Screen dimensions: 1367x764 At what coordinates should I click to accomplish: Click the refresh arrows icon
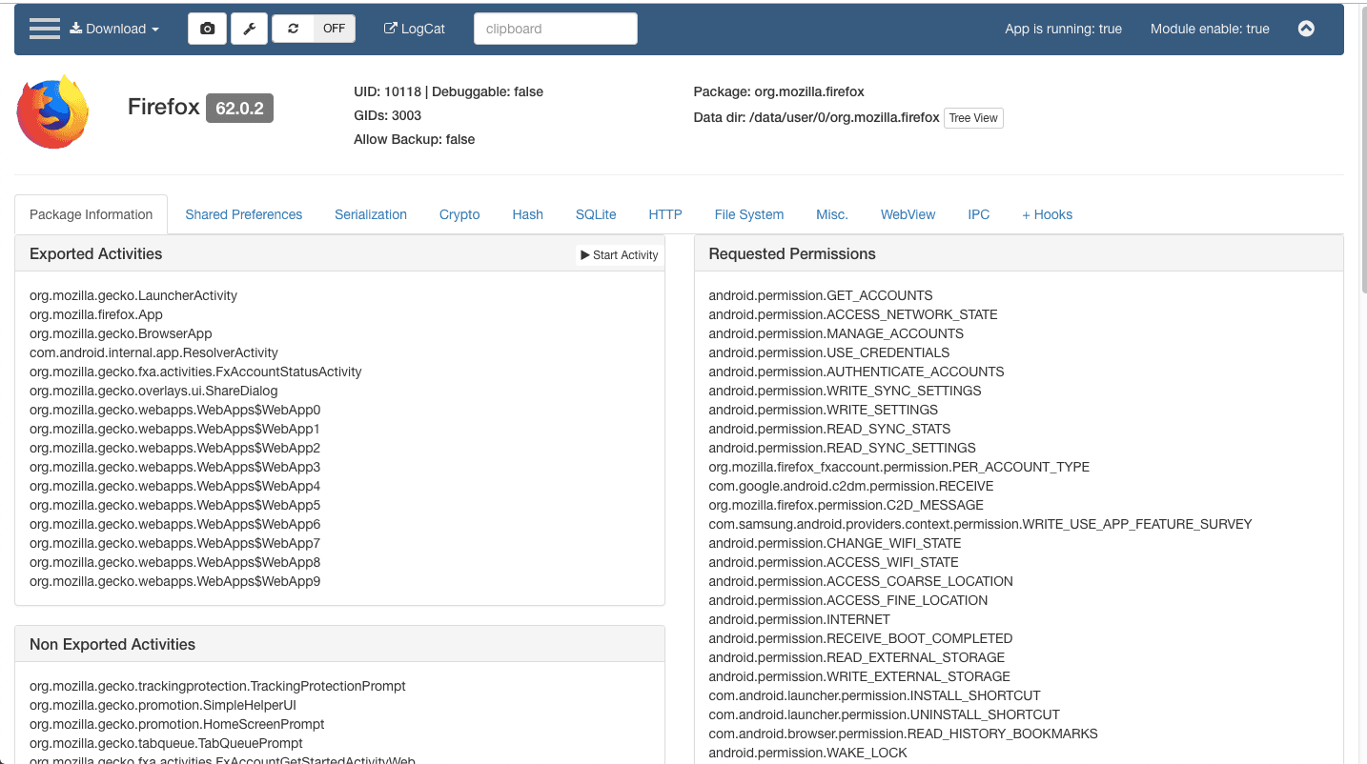(294, 29)
